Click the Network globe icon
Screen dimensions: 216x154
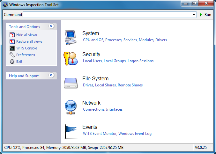pos(71,107)
